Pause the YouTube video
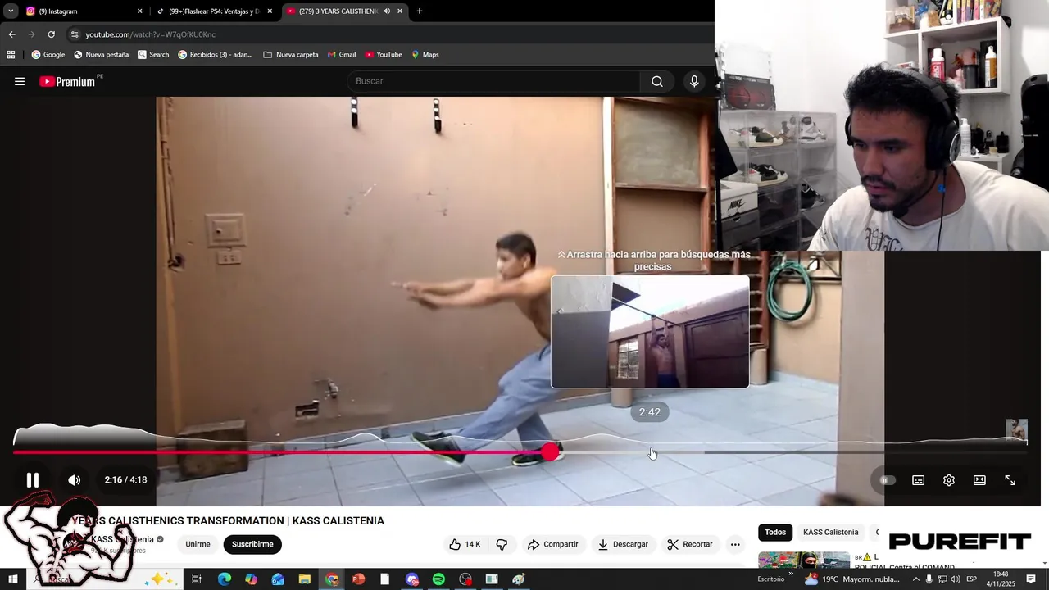The height and width of the screenshot is (590, 1049). (x=33, y=480)
